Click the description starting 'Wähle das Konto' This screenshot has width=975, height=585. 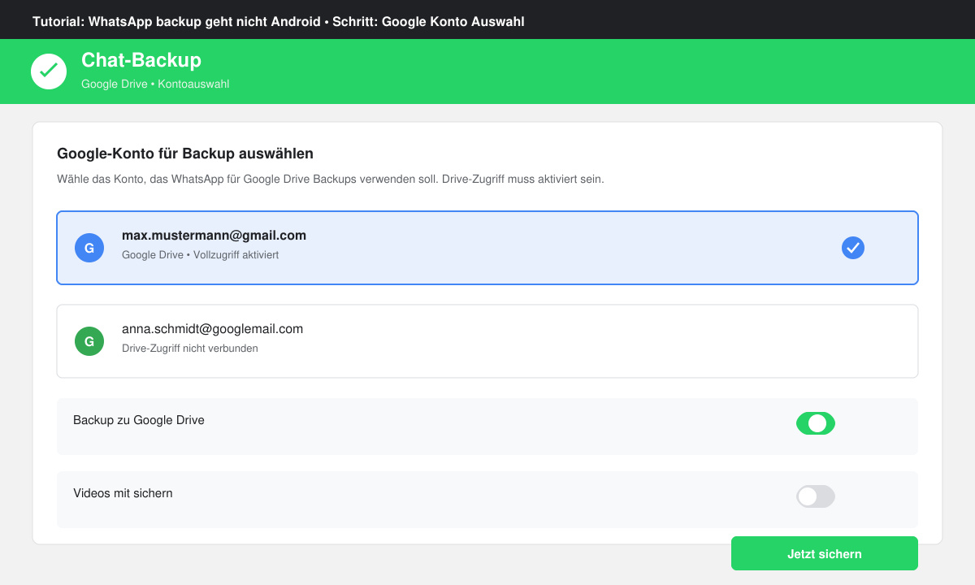[x=331, y=179]
